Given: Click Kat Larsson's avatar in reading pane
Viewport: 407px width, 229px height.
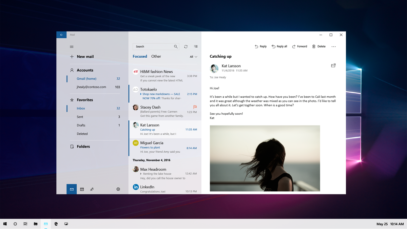Looking at the screenshot, I should [214, 68].
